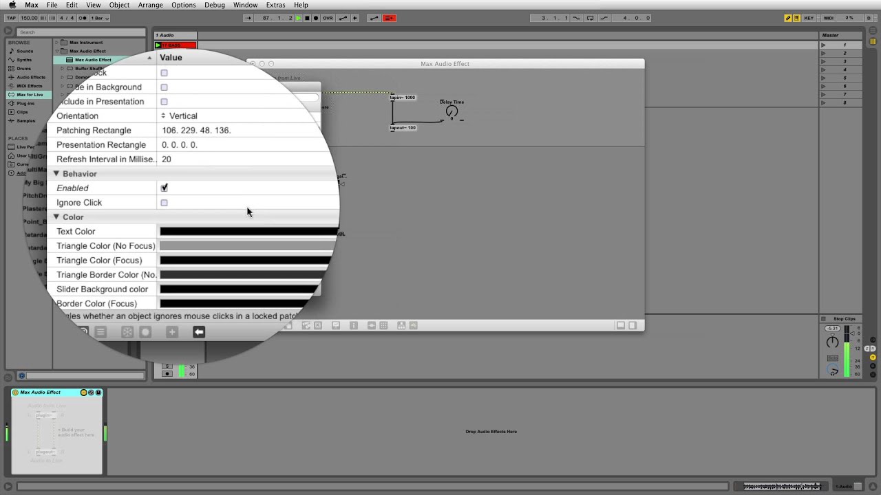Select MIDI Effects in the browser

click(x=30, y=86)
